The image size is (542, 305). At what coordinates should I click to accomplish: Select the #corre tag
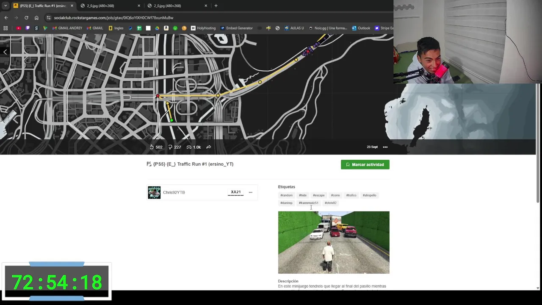pos(335,195)
